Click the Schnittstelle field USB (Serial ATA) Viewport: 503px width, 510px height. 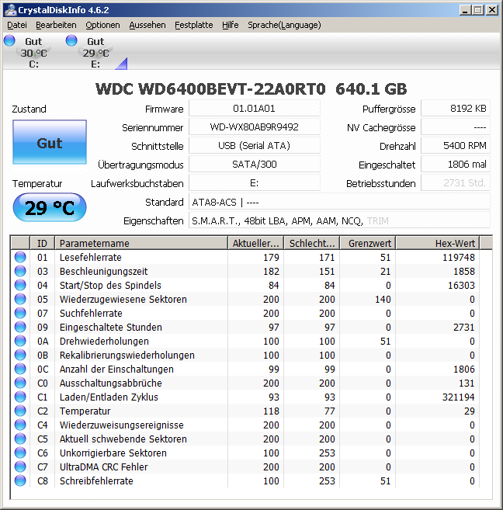coord(255,145)
